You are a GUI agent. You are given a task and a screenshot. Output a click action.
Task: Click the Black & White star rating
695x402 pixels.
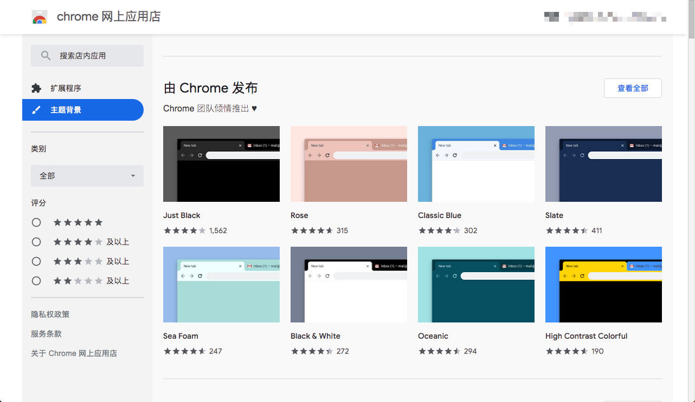click(x=312, y=351)
